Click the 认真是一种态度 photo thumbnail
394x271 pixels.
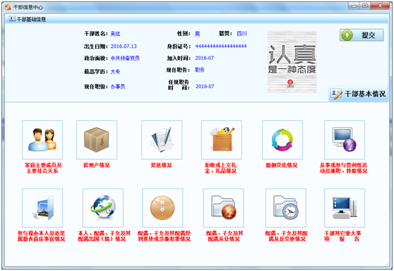292,62
